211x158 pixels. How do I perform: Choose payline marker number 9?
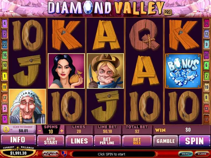coord(206,44)
